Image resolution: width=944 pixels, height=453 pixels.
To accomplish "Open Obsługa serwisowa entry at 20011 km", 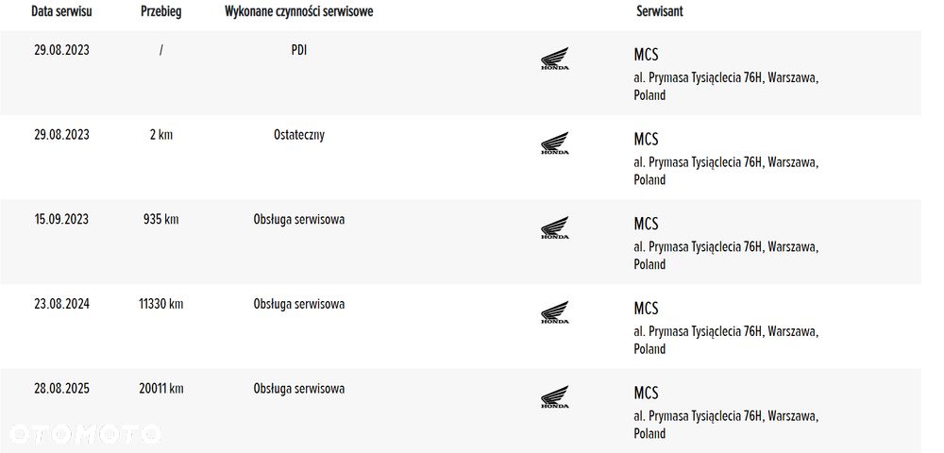I will (298, 389).
